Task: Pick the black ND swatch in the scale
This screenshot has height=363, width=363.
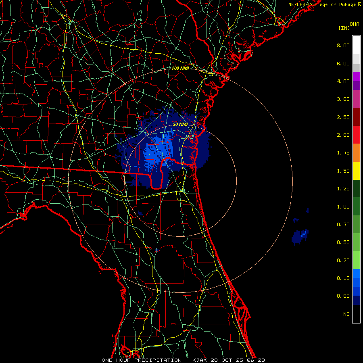Action: click(356, 314)
